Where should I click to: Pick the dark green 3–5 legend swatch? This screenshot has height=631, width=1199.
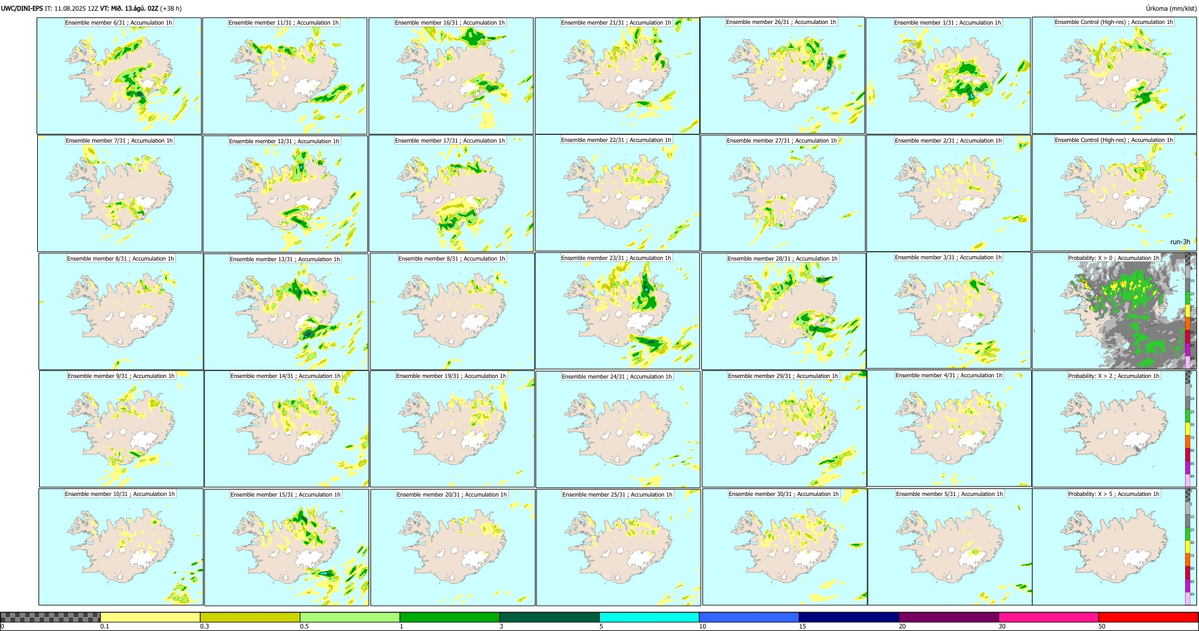549,617
